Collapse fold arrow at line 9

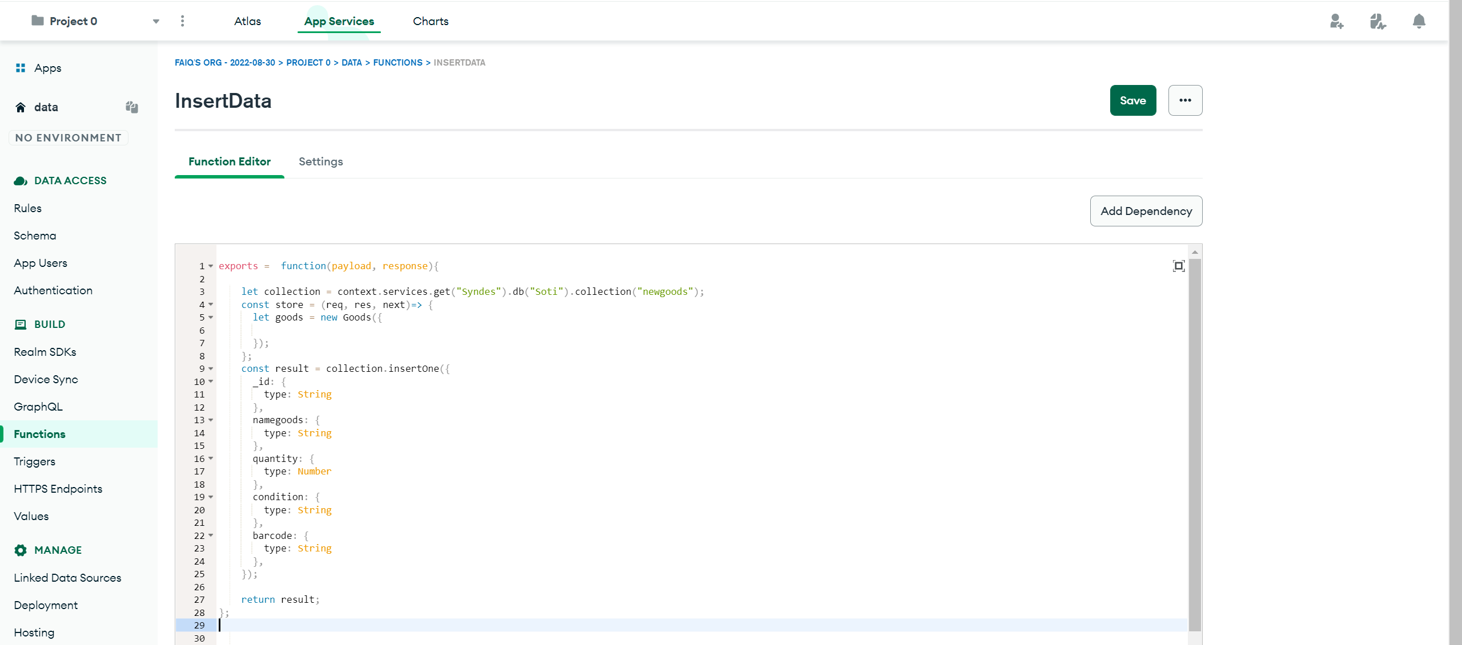(x=211, y=368)
